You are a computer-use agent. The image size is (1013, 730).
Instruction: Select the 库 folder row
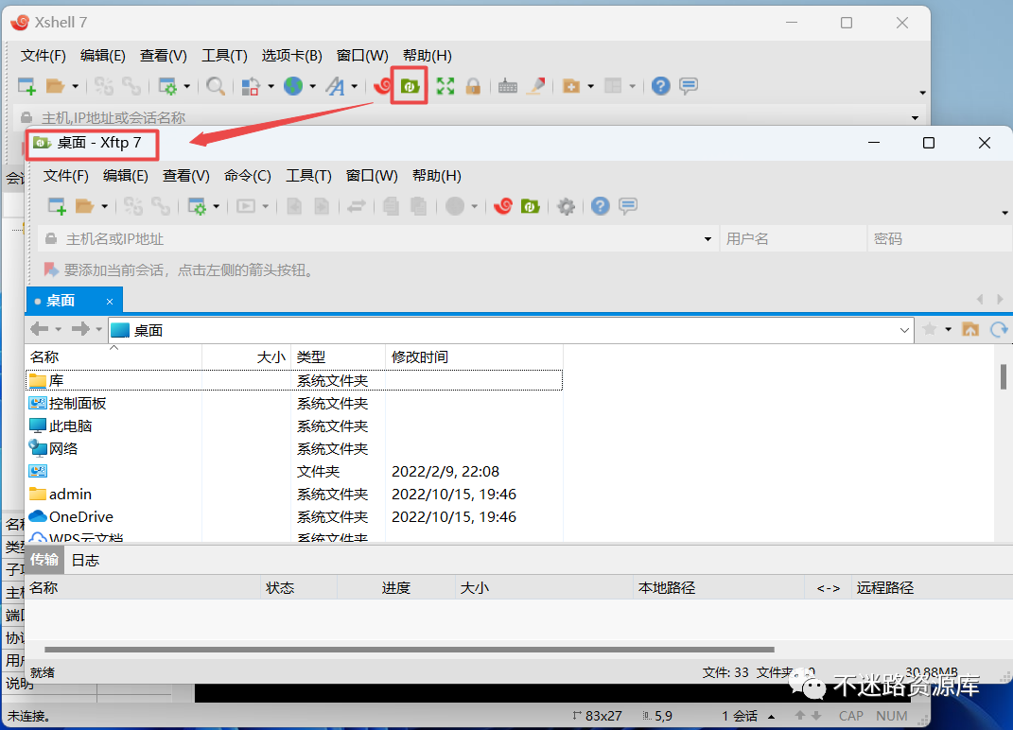(x=294, y=380)
